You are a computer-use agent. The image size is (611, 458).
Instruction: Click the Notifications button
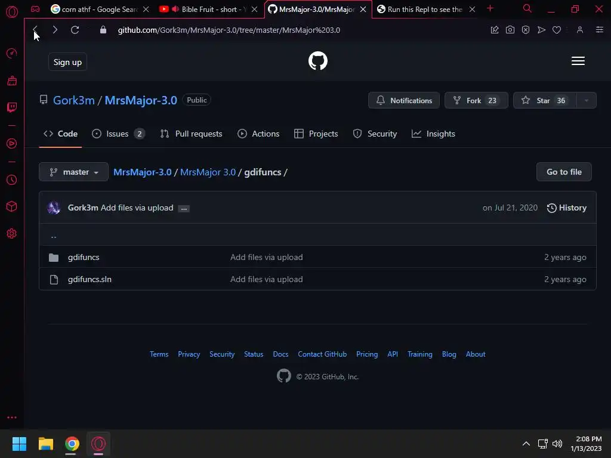404,100
